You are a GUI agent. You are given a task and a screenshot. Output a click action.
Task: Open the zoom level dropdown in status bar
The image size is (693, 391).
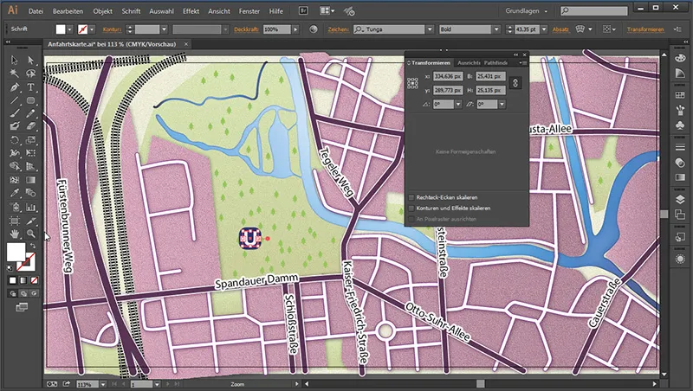(103, 384)
